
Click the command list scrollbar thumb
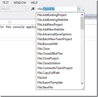[82, 23]
